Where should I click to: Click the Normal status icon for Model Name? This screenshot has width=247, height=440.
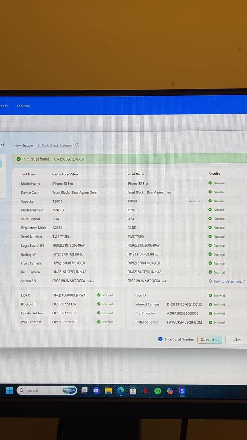coord(210,183)
